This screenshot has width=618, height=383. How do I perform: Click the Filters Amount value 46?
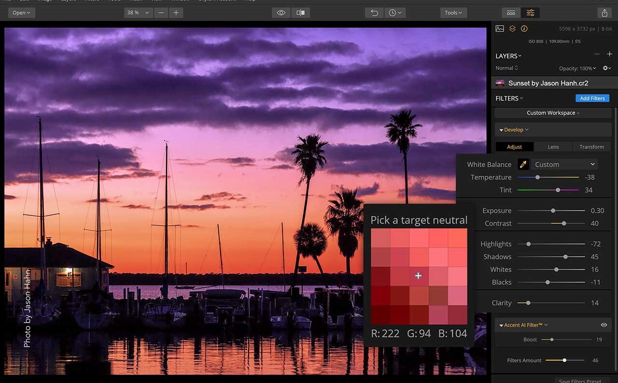click(x=595, y=360)
